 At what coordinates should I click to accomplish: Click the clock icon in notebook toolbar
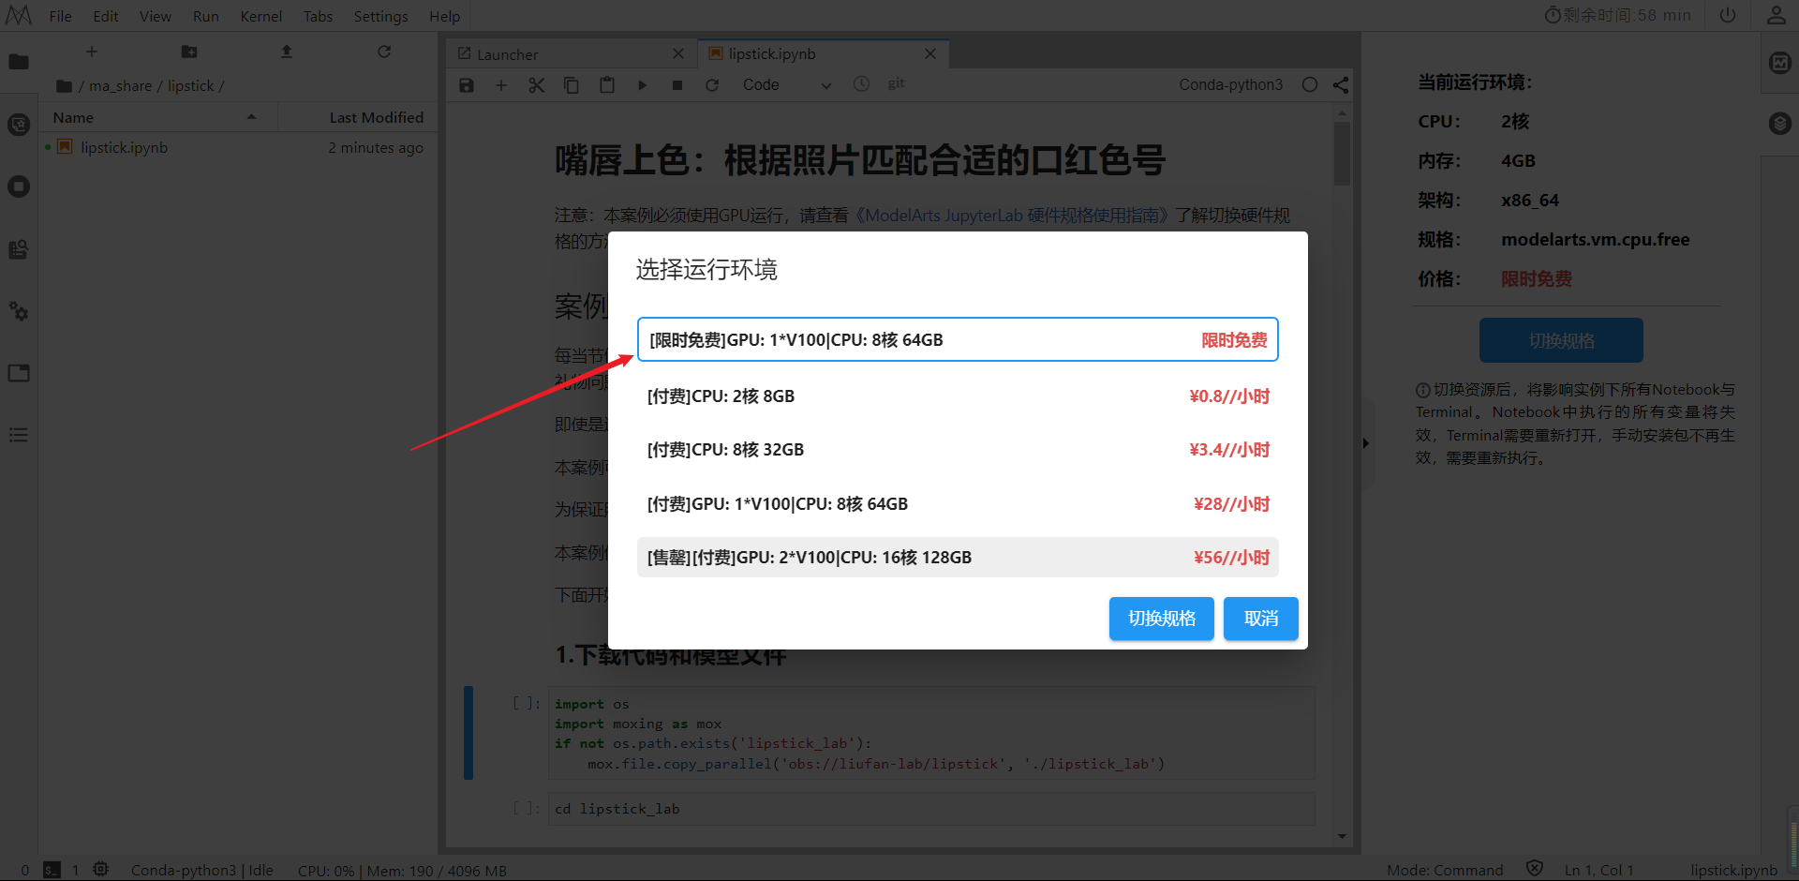(x=861, y=84)
